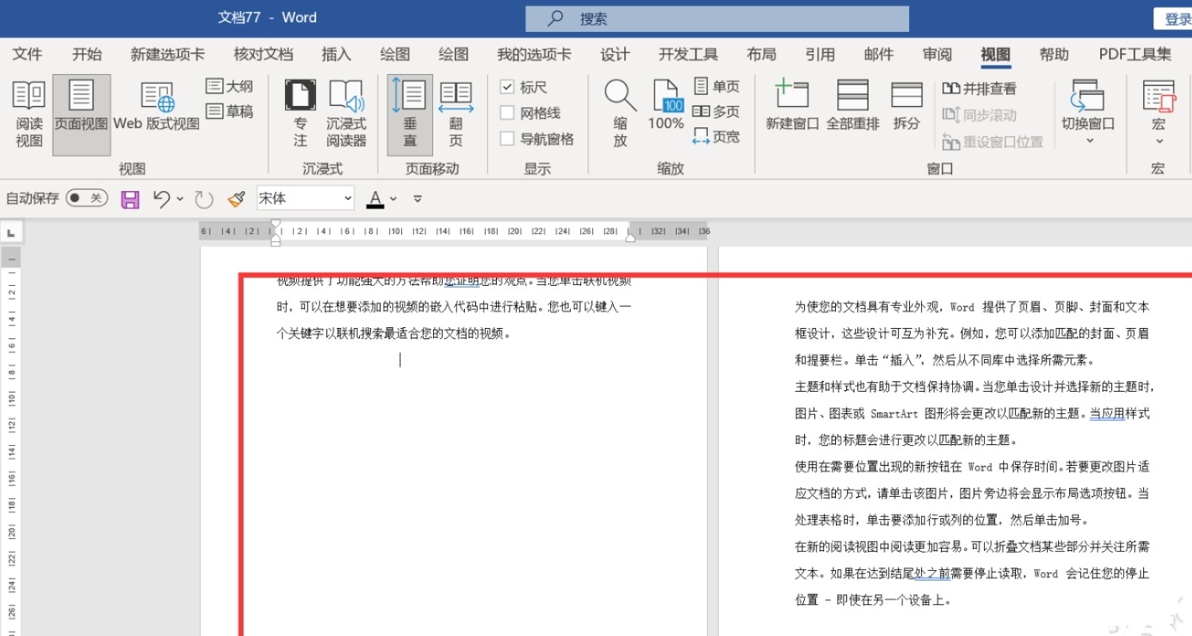Viewport: 1192px width, 636px height.
Task: Switch to Draft view (草稿)
Action: click(x=230, y=111)
